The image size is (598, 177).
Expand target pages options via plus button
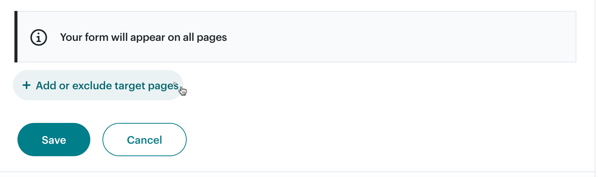(27, 85)
